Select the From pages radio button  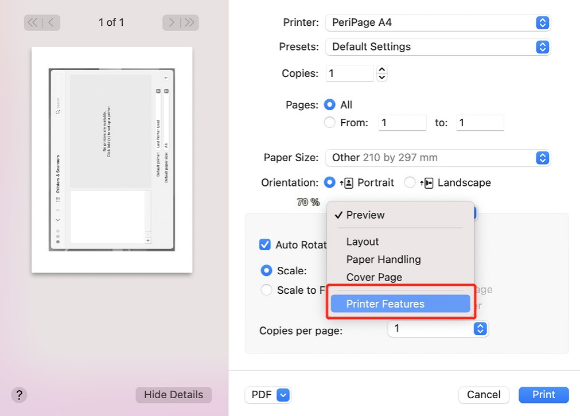[330, 122]
